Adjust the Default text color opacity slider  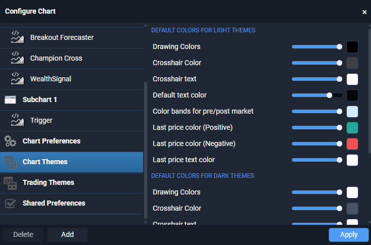pos(317,95)
